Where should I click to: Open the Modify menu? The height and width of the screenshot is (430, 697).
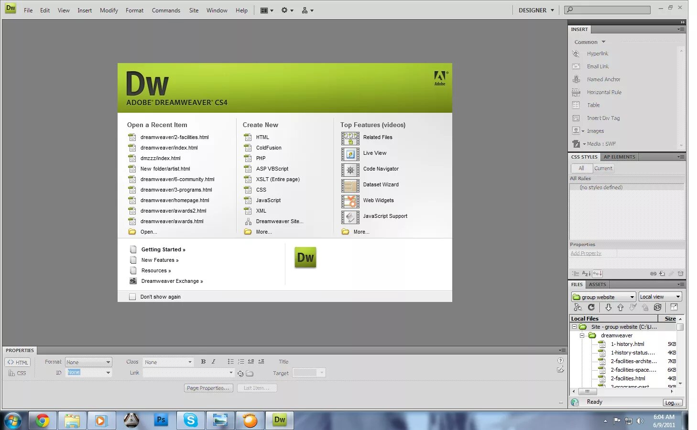(109, 10)
